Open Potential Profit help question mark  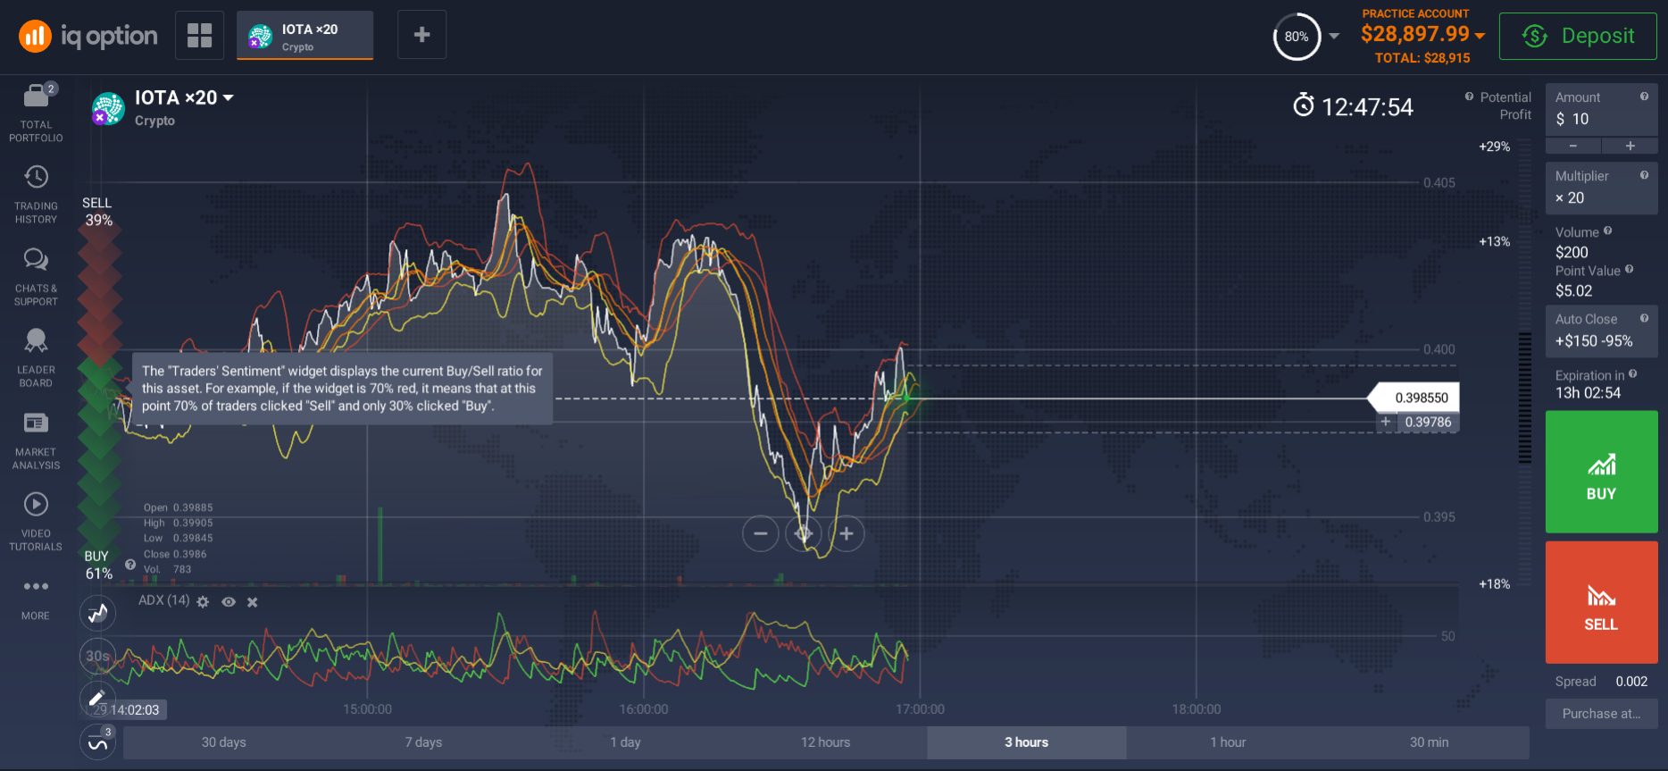pyautogui.click(x=1469, y=96)
